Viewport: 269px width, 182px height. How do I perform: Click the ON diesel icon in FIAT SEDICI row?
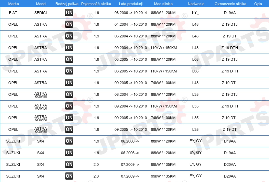tap(69, 12)
